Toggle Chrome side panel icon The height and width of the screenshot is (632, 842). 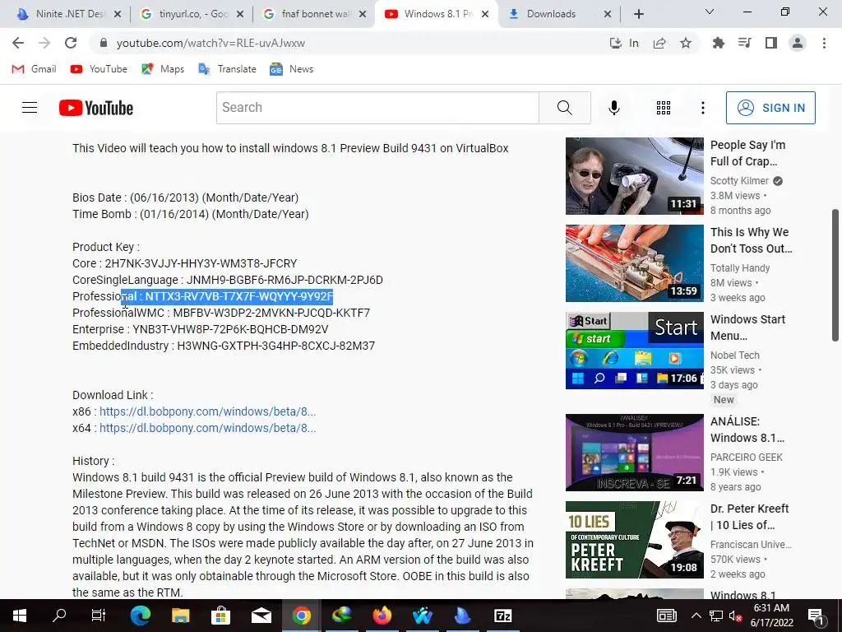(x=771, y=43)
